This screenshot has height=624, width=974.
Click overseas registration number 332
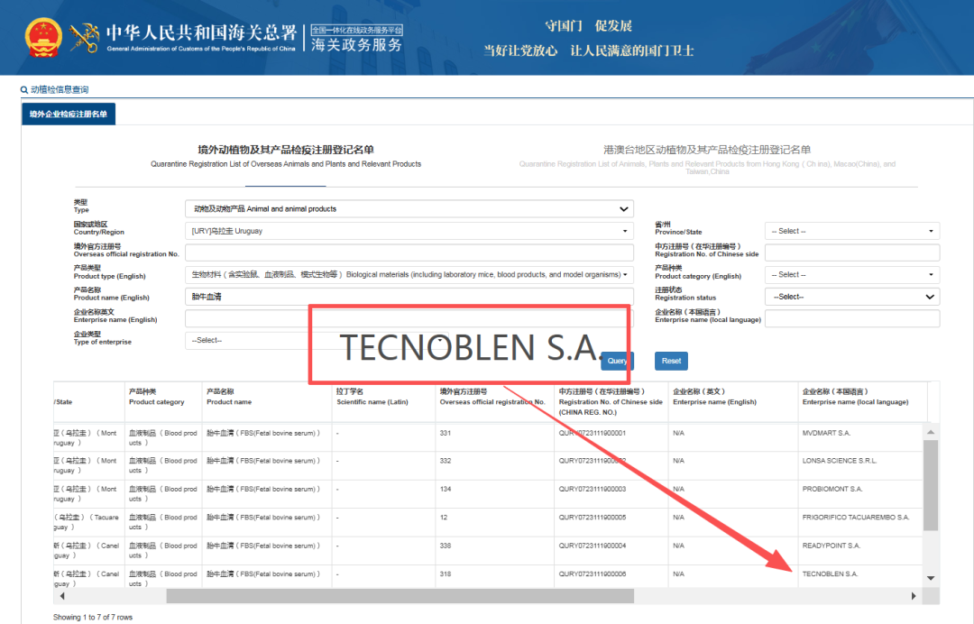pos(446,461)
